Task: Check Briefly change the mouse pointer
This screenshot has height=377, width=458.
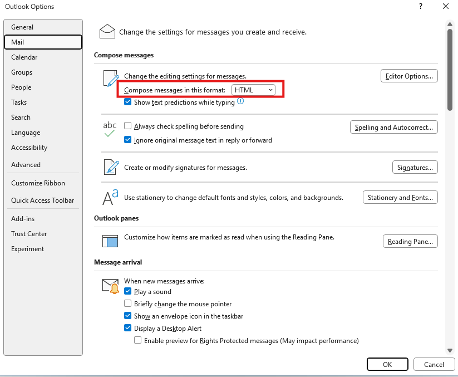Action: coord(127,303)
